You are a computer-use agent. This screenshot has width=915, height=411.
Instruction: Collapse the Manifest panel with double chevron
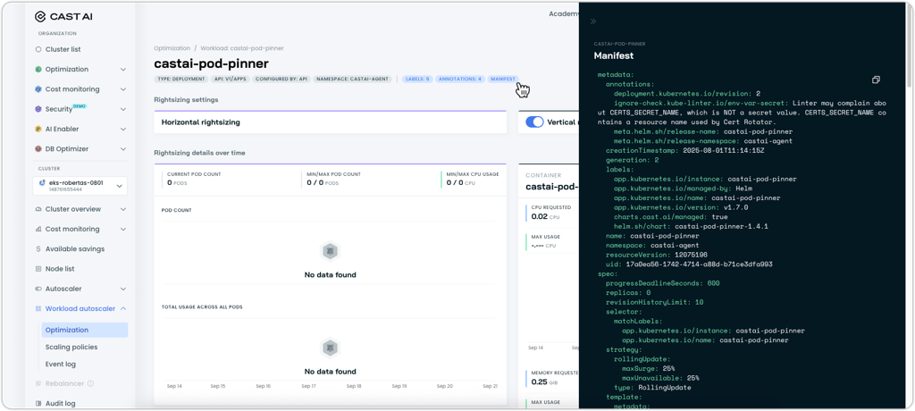coord(593,21)
